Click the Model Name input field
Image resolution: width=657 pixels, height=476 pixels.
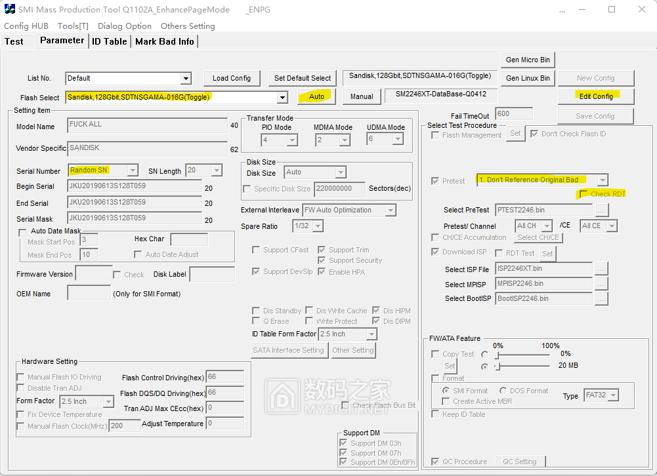(148, 125)
